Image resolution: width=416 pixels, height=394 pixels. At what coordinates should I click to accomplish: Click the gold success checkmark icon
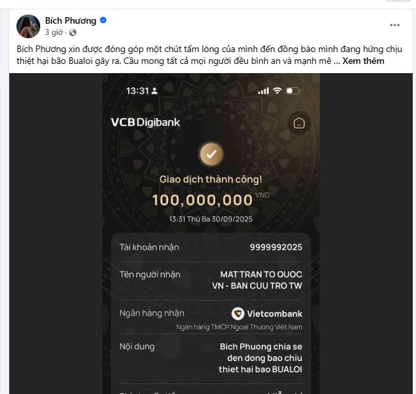211,154
